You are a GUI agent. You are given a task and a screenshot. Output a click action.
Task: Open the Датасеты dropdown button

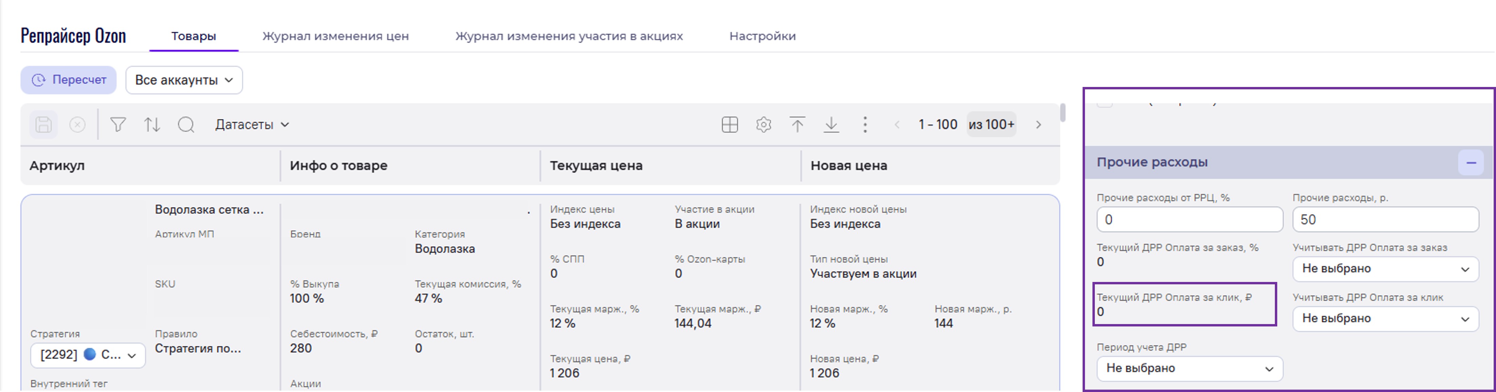click(x=252, y=125)
